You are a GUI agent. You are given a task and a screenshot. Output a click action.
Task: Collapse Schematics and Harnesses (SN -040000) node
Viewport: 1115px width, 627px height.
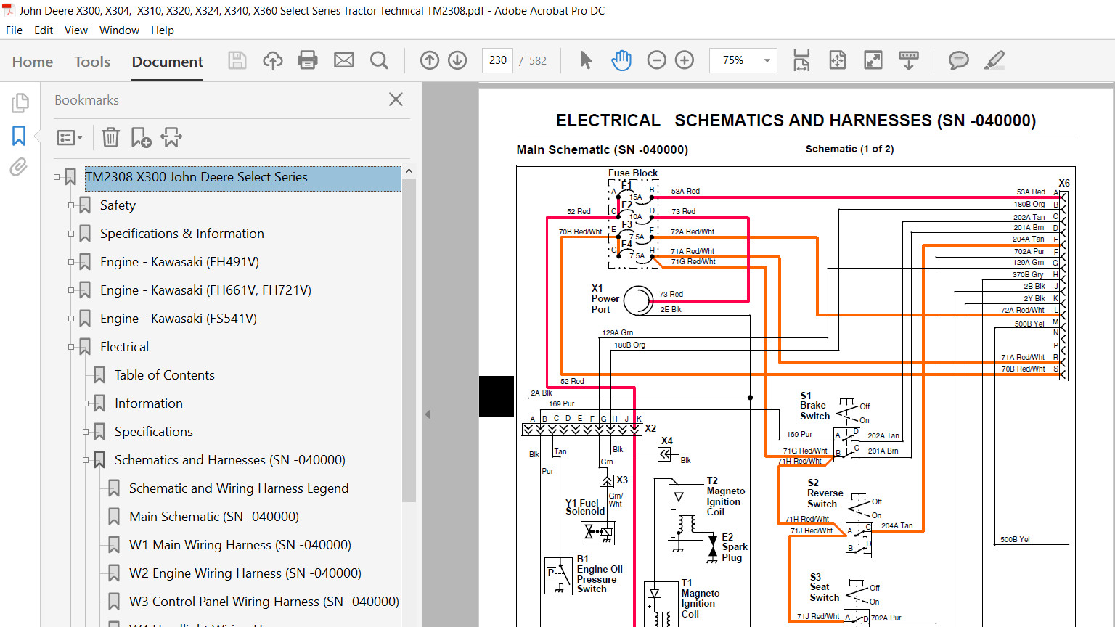coord(86,460)
